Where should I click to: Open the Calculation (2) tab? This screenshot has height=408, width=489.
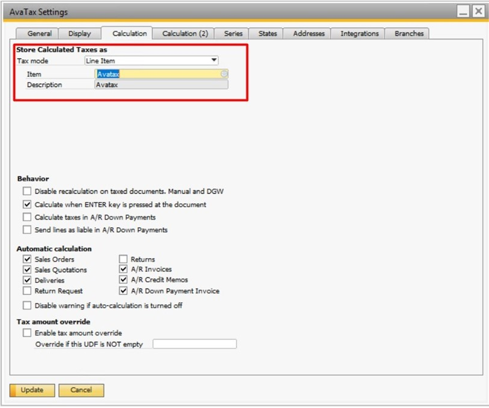pyautogui.click(x=184, y=33)
